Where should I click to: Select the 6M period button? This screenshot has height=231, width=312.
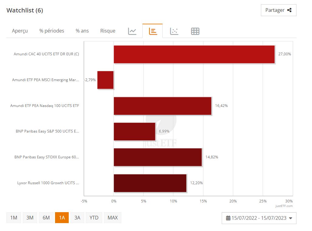46,218
